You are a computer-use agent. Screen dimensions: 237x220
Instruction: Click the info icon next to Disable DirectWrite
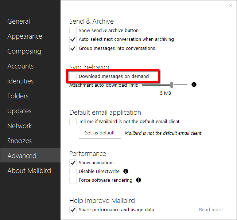tap(126, 171)
